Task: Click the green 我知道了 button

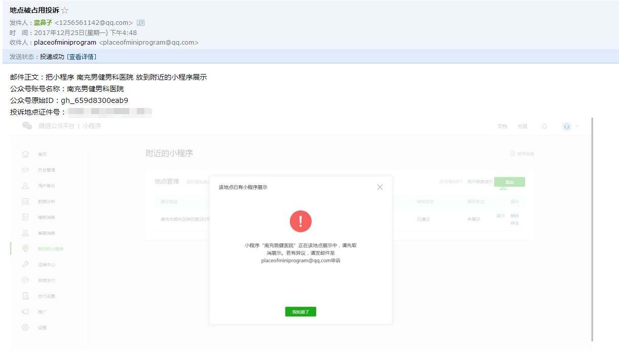Action: point(301,312)
